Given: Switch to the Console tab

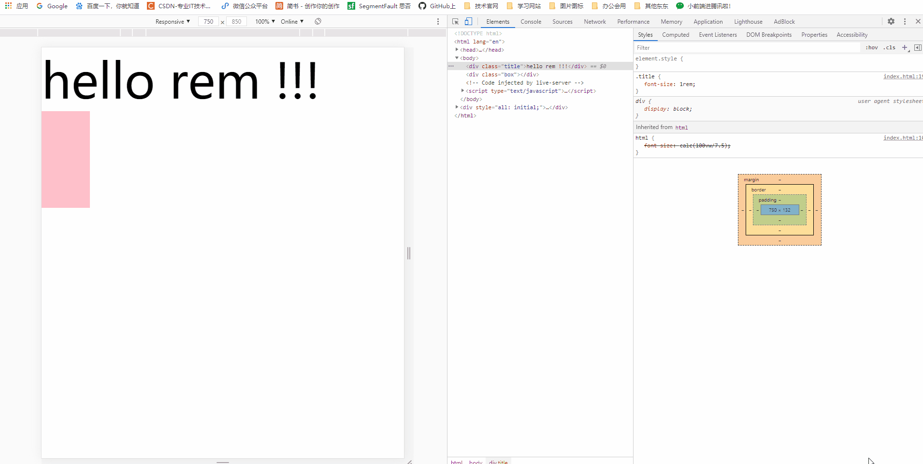Looking at the screenshot, I should click(x=531, y=22).
